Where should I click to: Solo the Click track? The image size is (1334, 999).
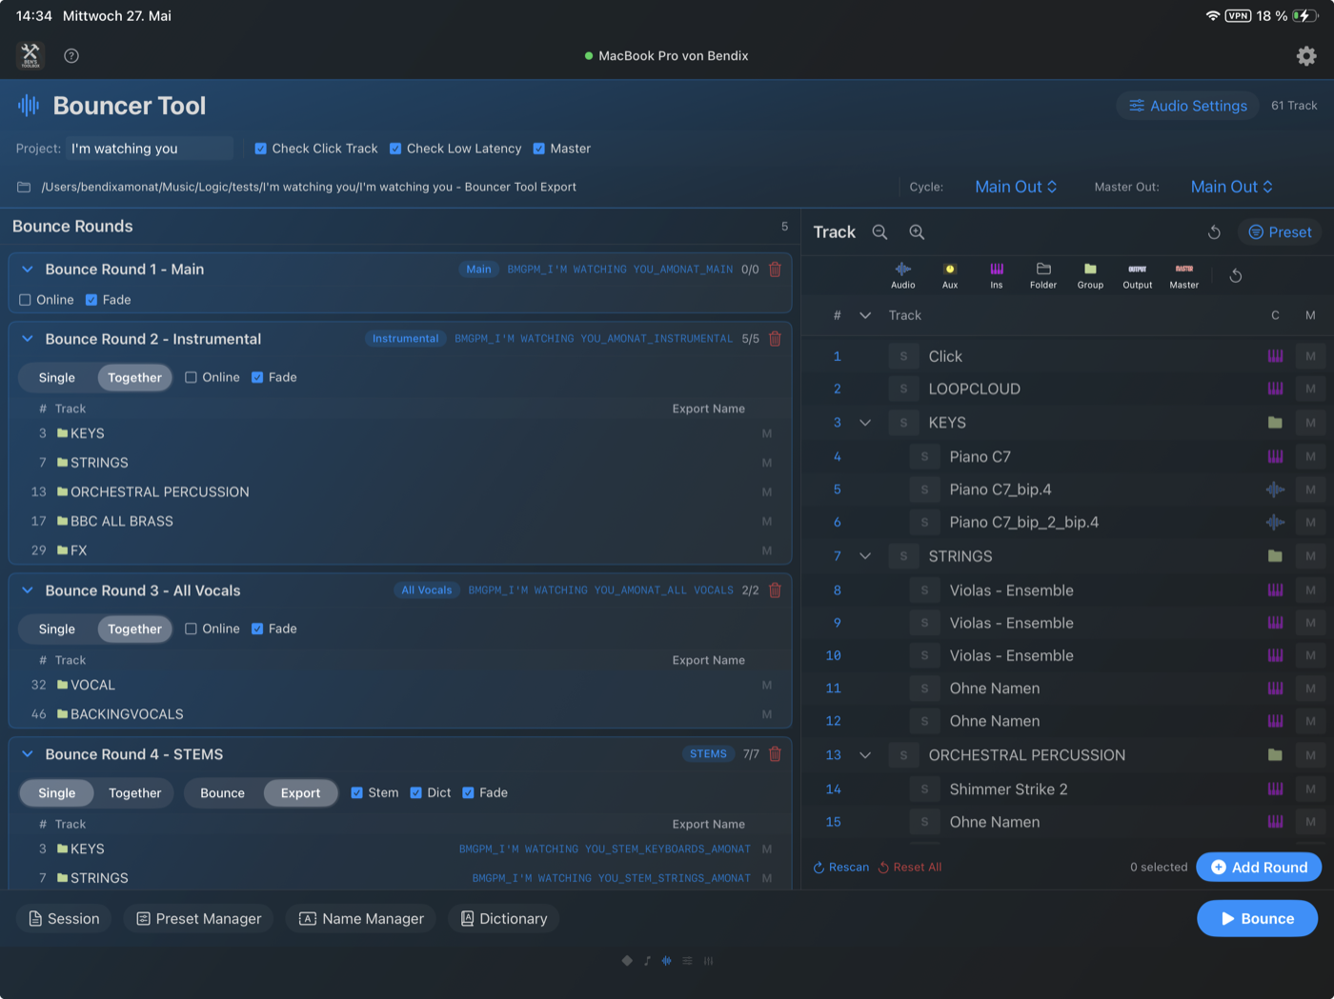(903, 356)
